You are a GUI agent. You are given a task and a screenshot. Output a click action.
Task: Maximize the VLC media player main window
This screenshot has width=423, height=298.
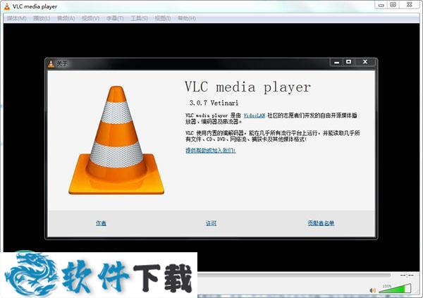[393, 5]
